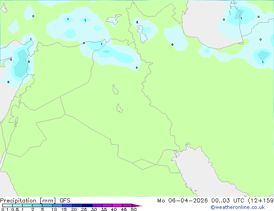Click the lightest 0.1–0.5 mm legend swatch
Viewport: 274px width, 211px height.
pyautogui.click(x=7, y=205)
